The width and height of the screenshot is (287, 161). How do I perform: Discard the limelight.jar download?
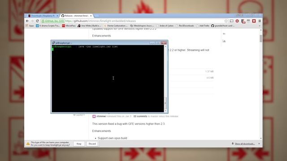pyautogui.click(x=92, y=144)
